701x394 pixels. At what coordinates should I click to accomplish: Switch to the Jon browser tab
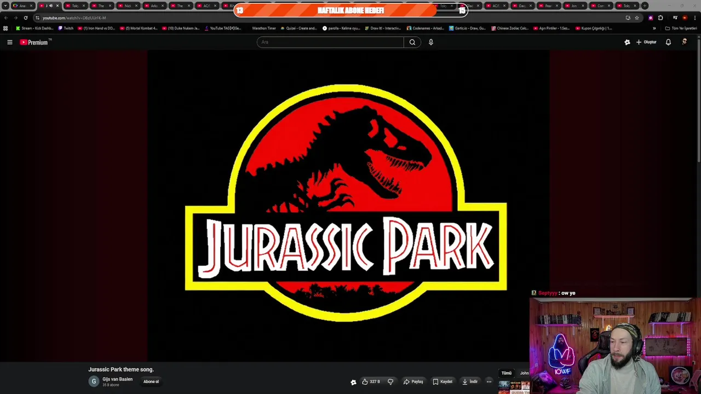tap(574, 5)
